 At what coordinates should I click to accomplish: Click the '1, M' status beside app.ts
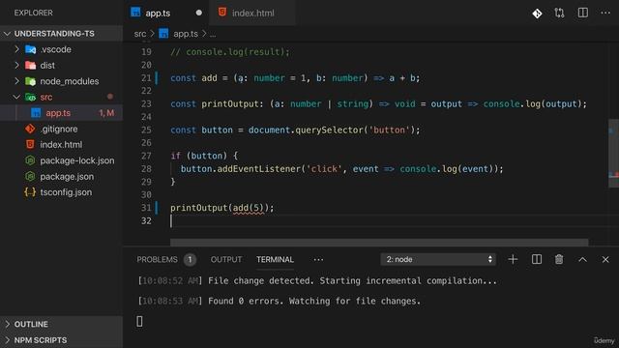click(106, 113)
